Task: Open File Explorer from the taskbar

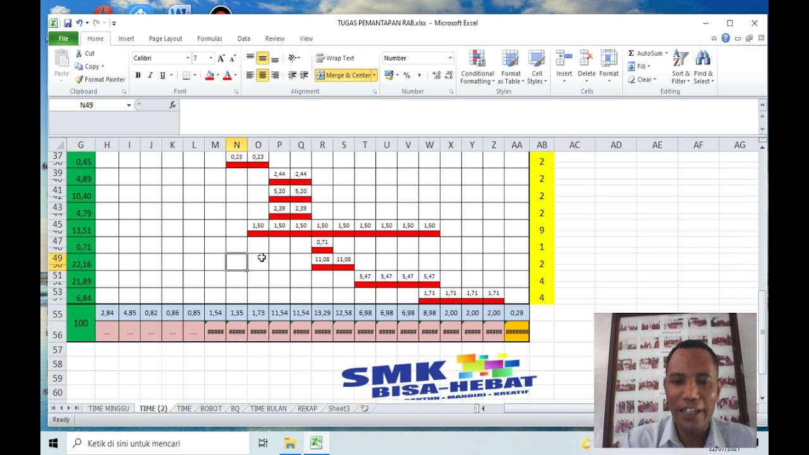Action: click(x=290, y=444)
